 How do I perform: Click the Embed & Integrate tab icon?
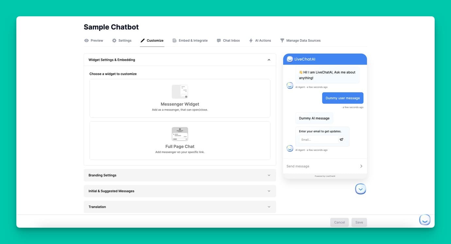175,40
